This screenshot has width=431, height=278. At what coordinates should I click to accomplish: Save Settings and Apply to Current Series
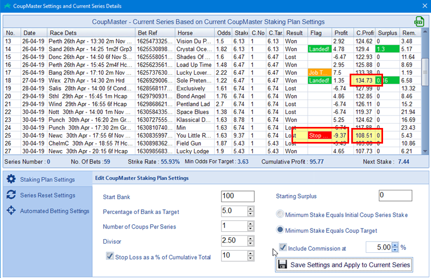tap(344, 265)
